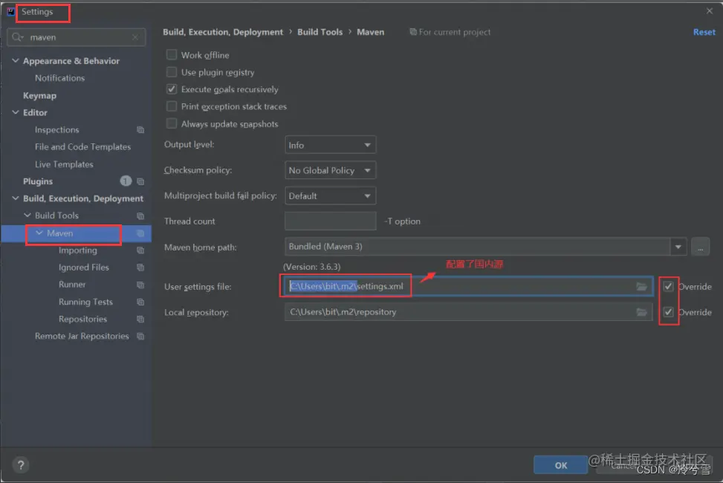Viewport: 723px width, 483px height.
Task: Collapse Appearance & Behavior section
Action: pyautogui.click(x=15, y=61)
